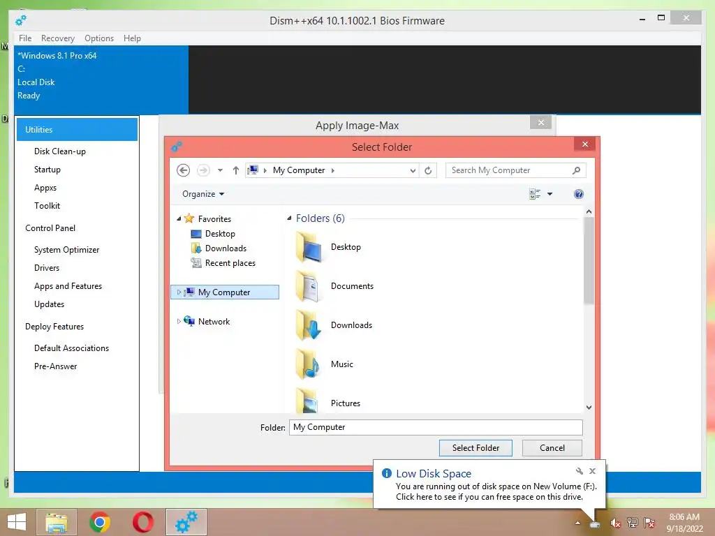Open the Organize dropdown
This screenshot has width=715, height=536.
click(x=203, y=194)
